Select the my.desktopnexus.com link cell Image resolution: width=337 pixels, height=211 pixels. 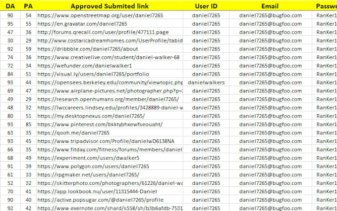(110, 116)
